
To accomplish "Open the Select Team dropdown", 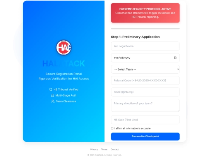I will 145,69.
